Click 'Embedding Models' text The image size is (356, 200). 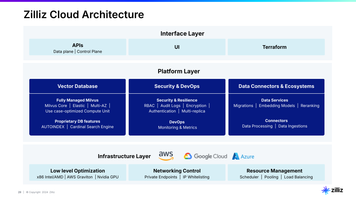pyautogui.click(x=277, y=106)
